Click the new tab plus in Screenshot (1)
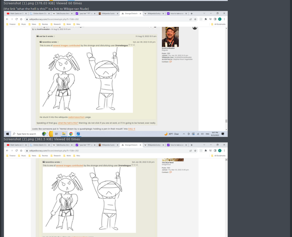 click(192, 14)
